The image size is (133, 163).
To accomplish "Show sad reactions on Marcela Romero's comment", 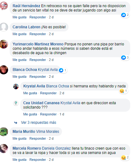I will [125, 157].
